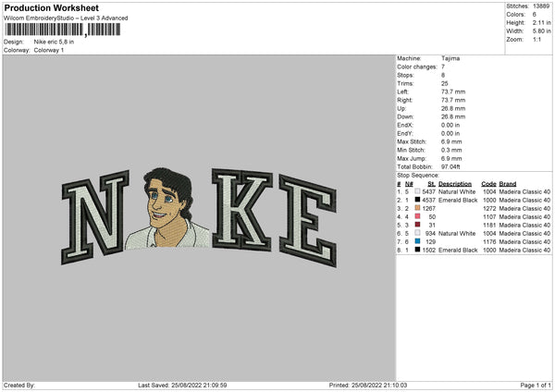Click the Emerald Black swatch beside 4537 stitches

(417, 200)
